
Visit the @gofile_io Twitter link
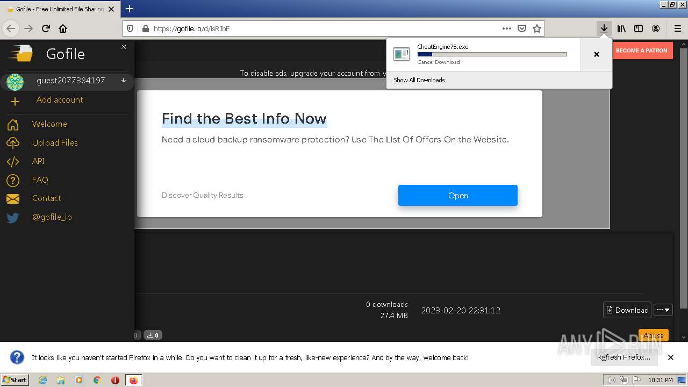click(x=52, y=217)
